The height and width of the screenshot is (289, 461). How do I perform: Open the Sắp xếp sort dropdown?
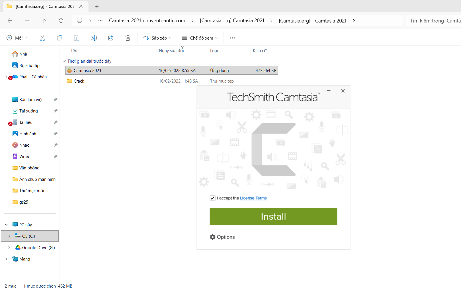[x=157, y=38]
